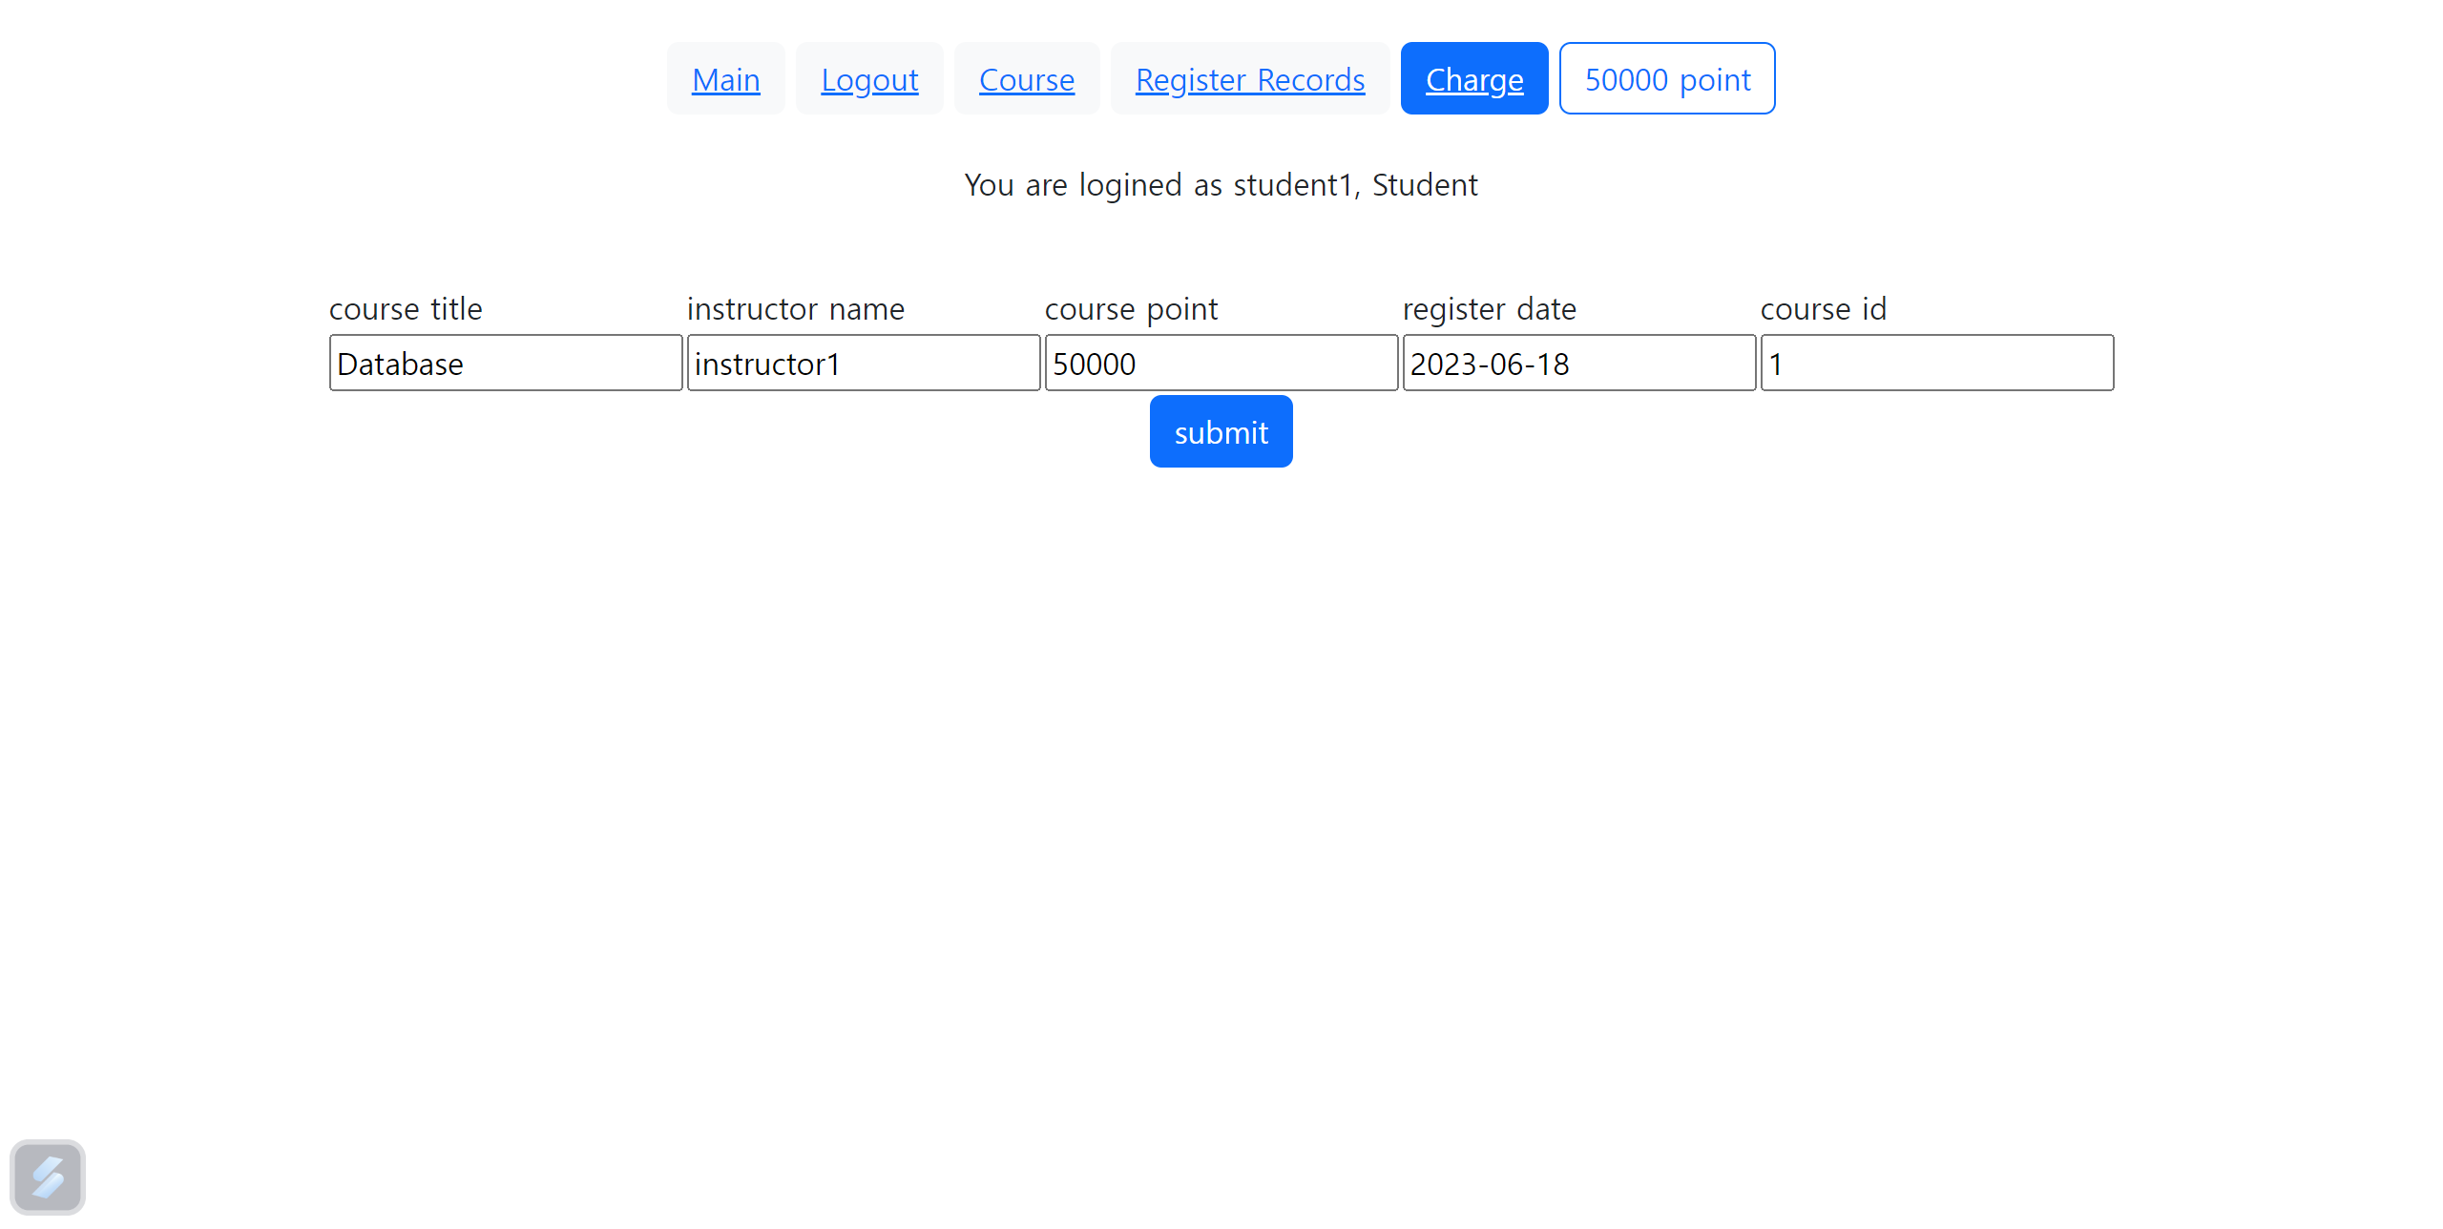Click the register date label
2443x1229 pixels.
(1489, 309)
